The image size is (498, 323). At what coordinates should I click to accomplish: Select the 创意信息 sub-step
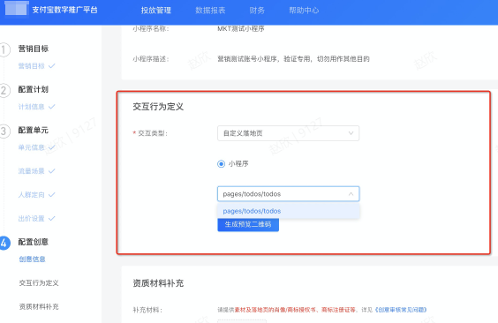tap(32, 259)
